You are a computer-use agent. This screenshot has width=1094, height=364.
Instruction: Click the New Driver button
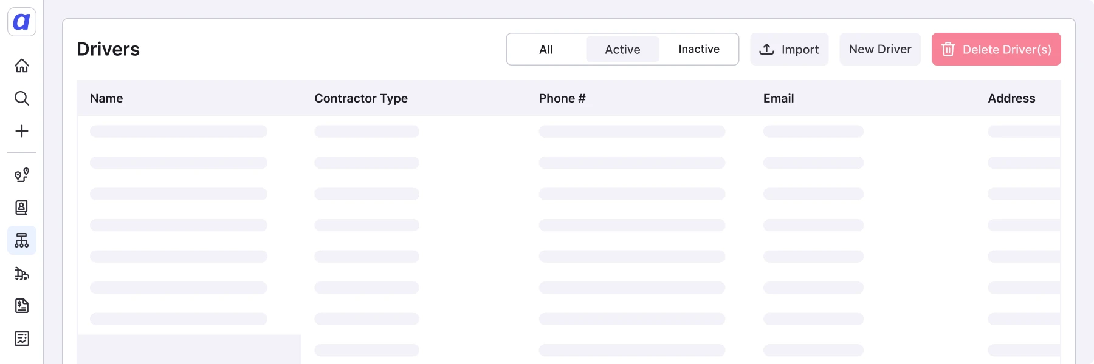coord(880,49)
